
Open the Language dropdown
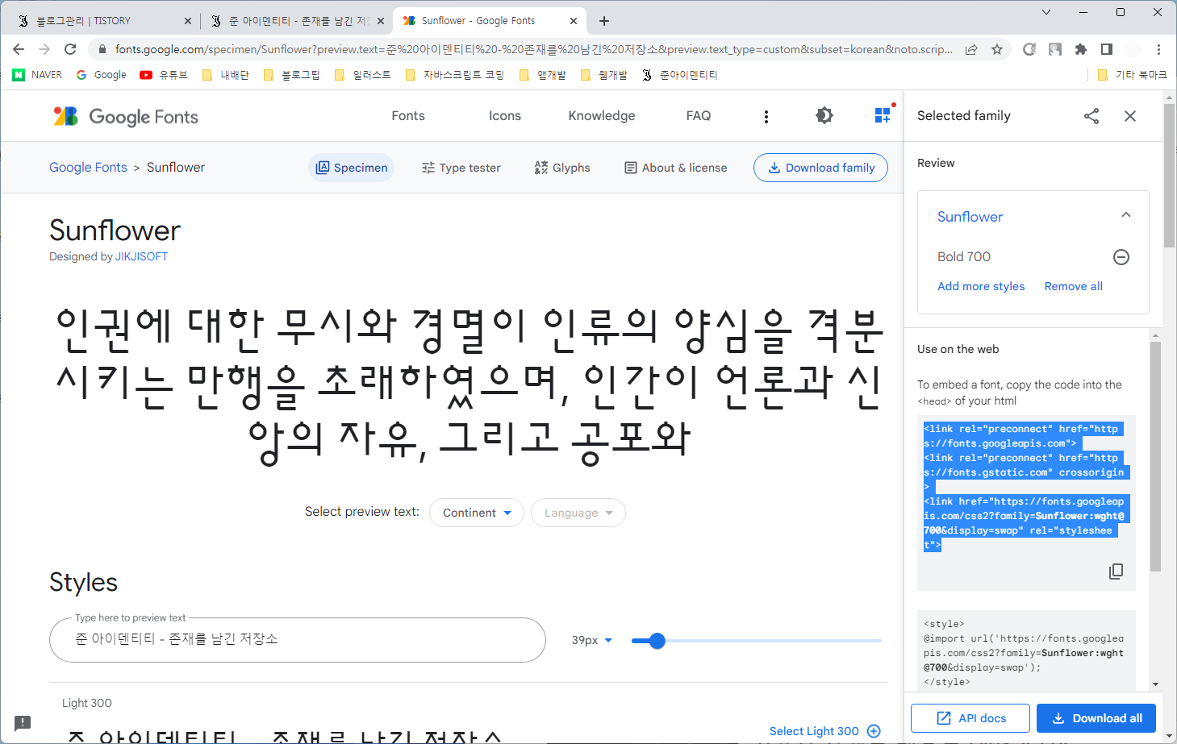pos(578,513)
